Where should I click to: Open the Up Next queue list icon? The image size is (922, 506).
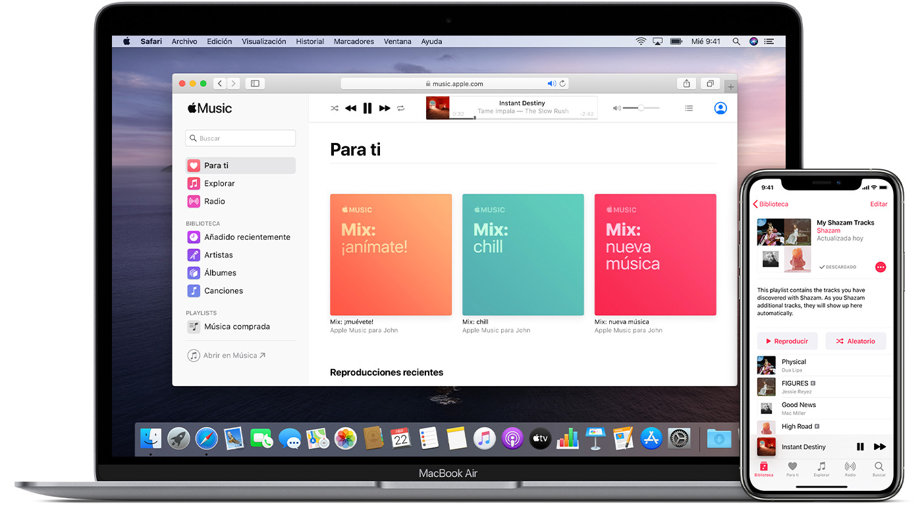pos(689,108)
